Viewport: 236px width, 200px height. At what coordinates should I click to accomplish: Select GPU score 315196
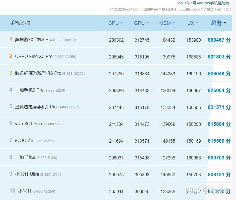(142, 57)
